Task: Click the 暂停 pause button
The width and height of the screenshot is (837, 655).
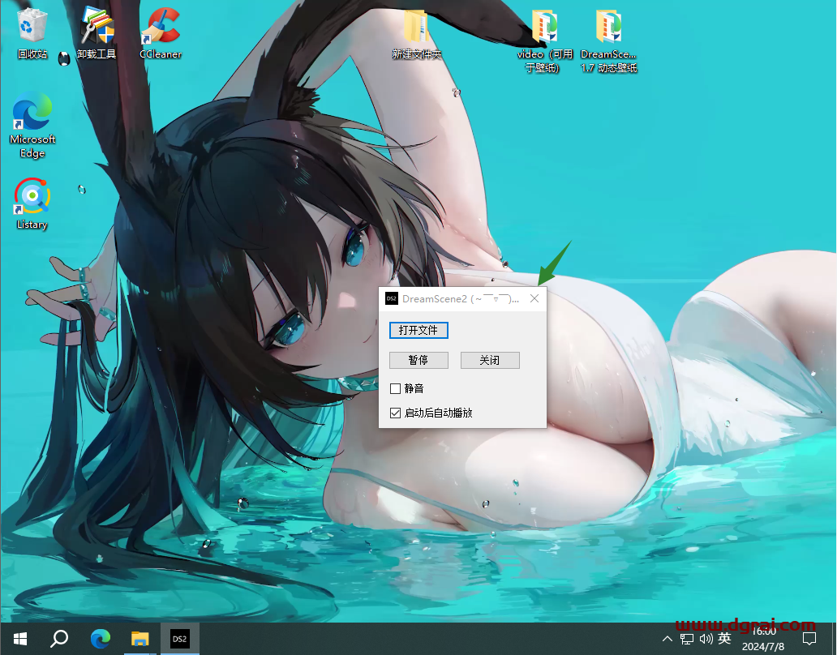Action: pyautogui.click(x=418, y=360)
